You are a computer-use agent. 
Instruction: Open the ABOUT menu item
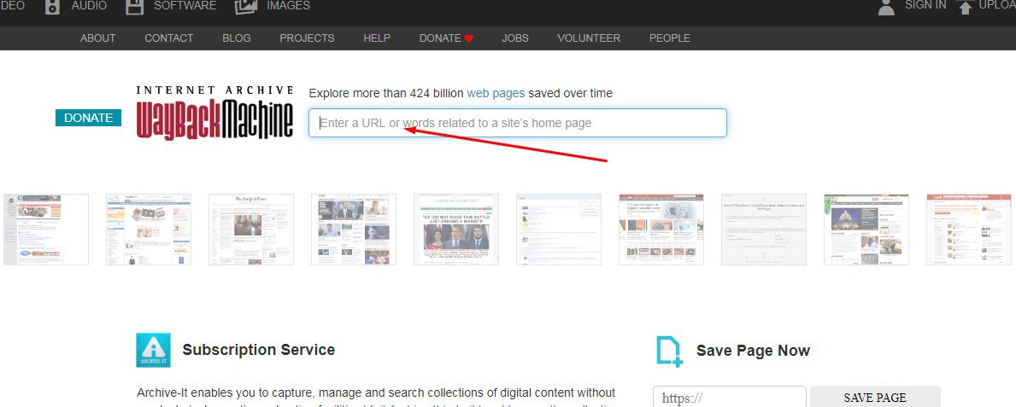98,38
